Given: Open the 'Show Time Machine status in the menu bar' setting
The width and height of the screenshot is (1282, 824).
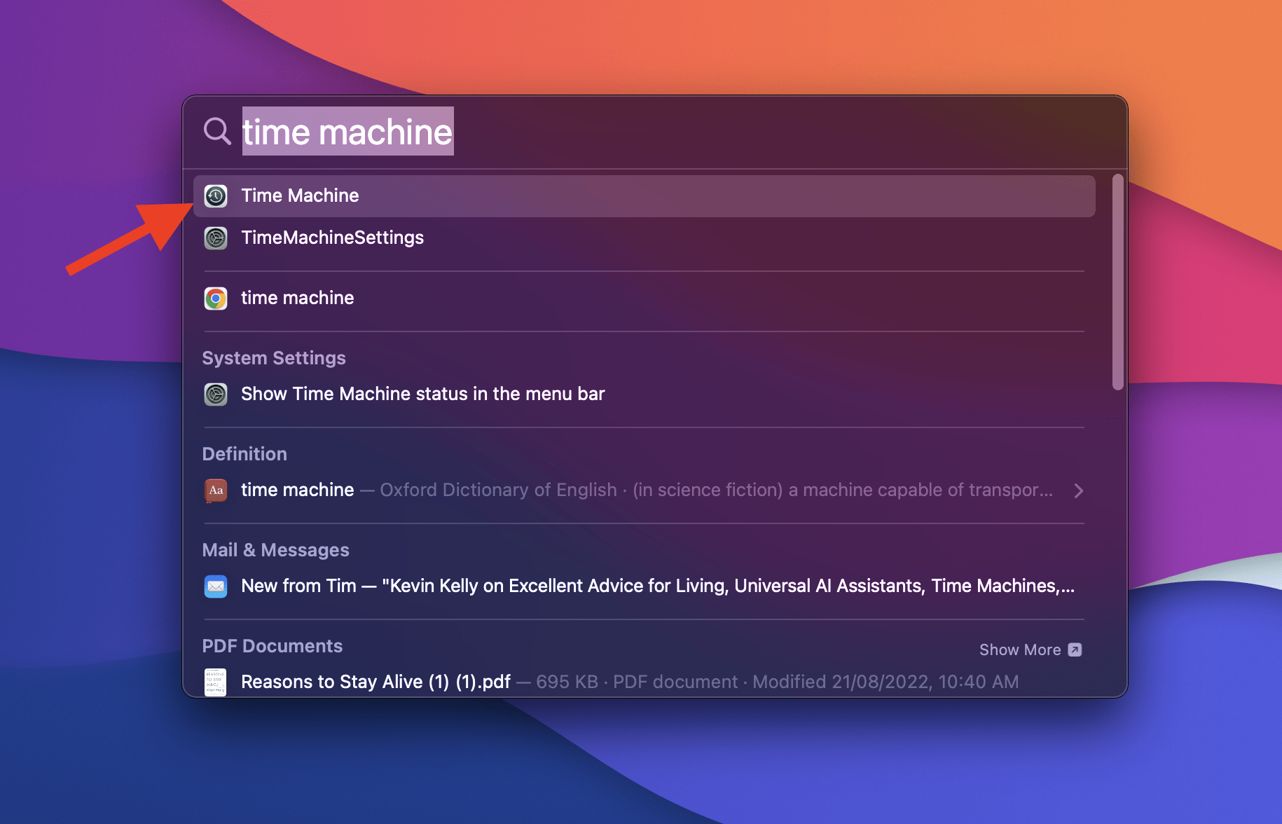Looking at the screenshot, I should (x=423, y=394).
